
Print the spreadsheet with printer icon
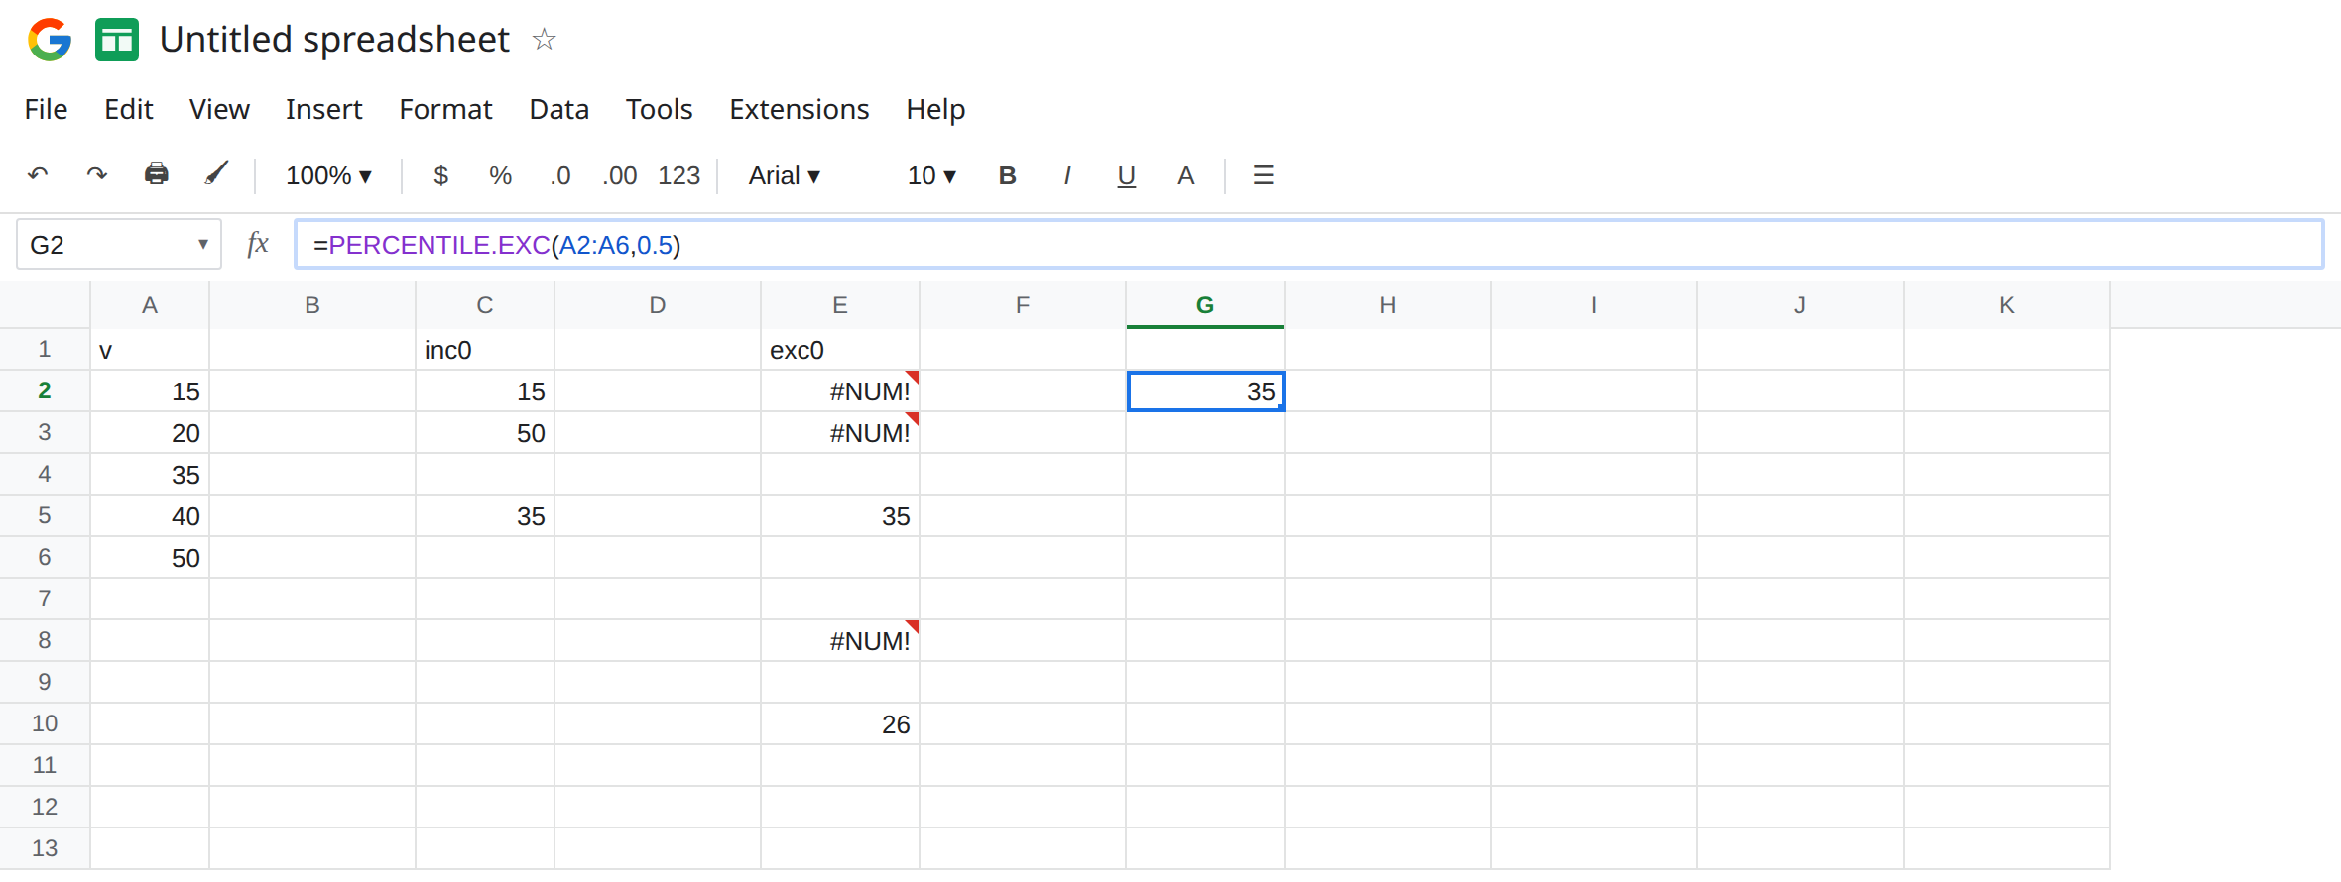157,174
